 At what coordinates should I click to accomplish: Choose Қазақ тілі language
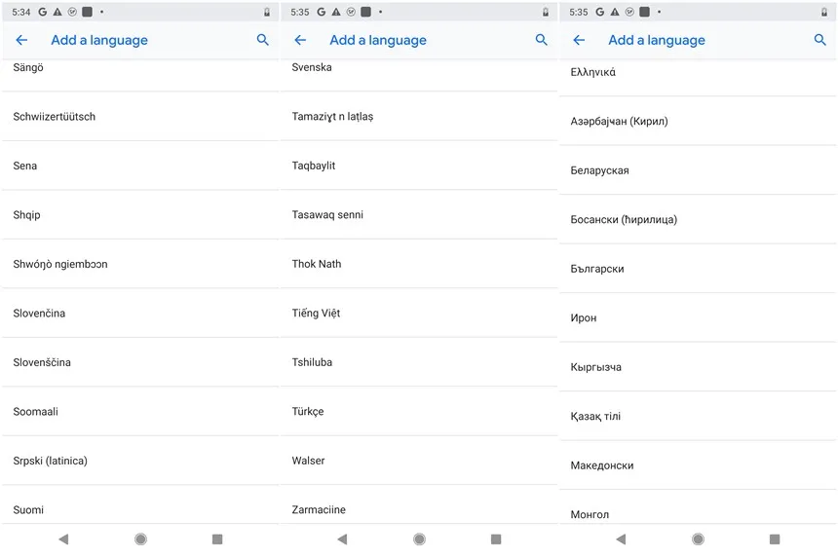click(698, 416)
